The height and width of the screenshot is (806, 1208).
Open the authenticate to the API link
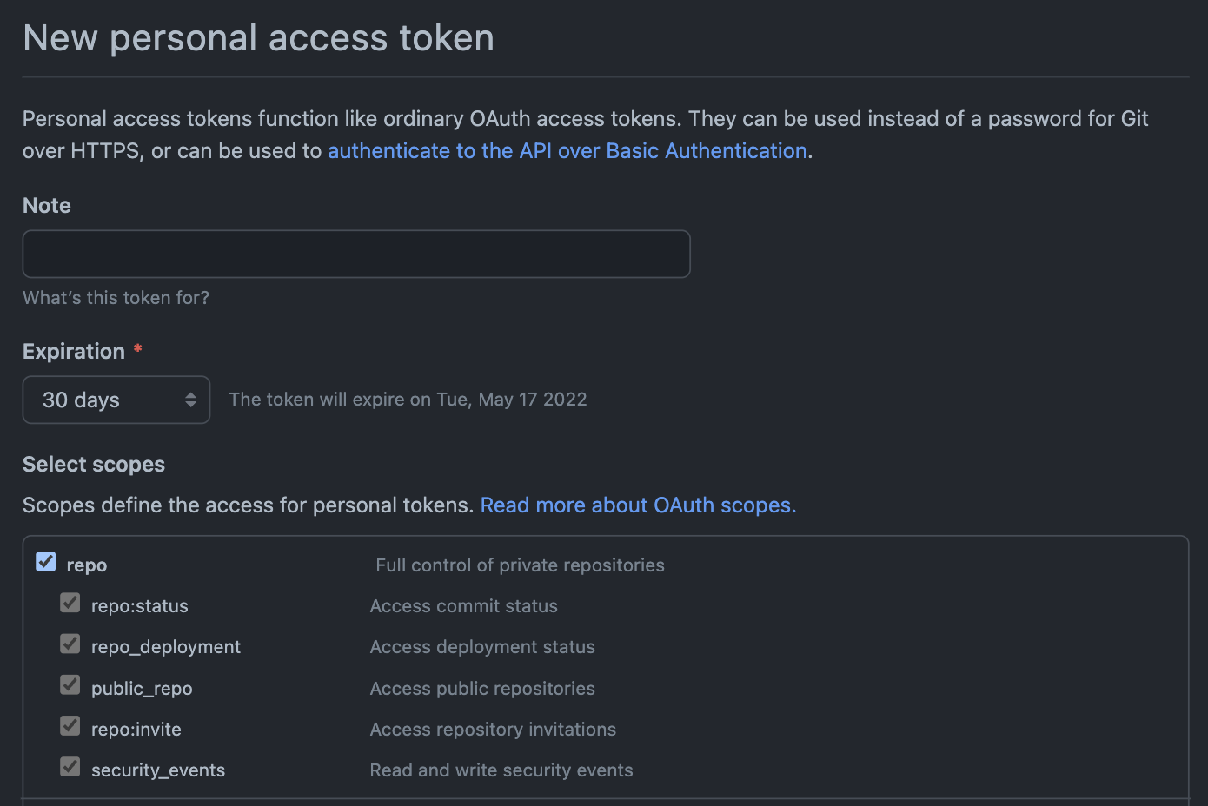point(567,151)
